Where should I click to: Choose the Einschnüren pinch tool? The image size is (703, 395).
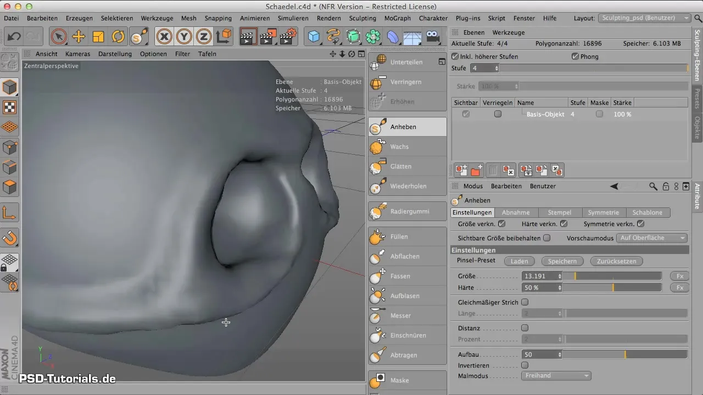(x=408, y=335)
